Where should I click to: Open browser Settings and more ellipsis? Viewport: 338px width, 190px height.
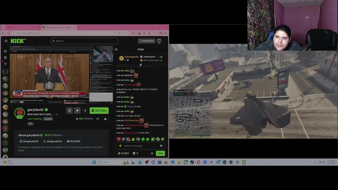(155, 33)
